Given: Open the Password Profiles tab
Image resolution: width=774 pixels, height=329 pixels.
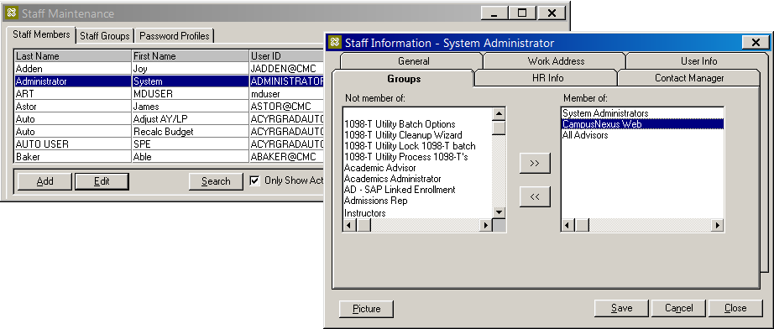Looking at the screenshot, I should tap(175, 36).
